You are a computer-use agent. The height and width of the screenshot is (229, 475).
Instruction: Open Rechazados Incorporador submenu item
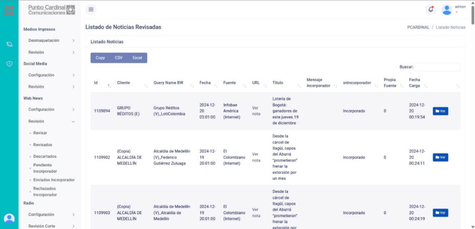click(x=45, y=191)
